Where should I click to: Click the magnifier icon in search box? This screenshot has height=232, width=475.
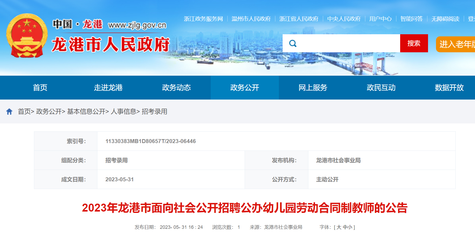[x=293, y=43]
